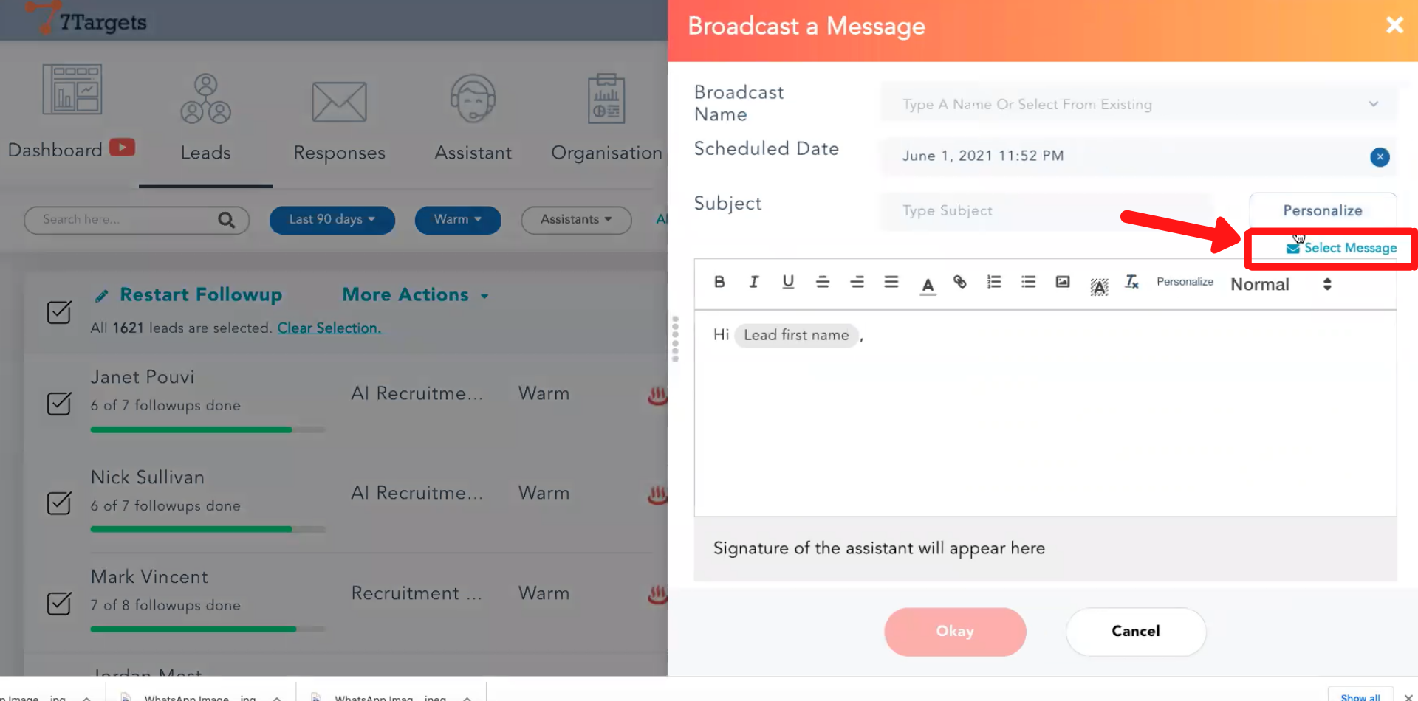This screenshot has height=701, width=1418.
Task: Expand the Normal text size dropdown
Action: pos(1280,284)
